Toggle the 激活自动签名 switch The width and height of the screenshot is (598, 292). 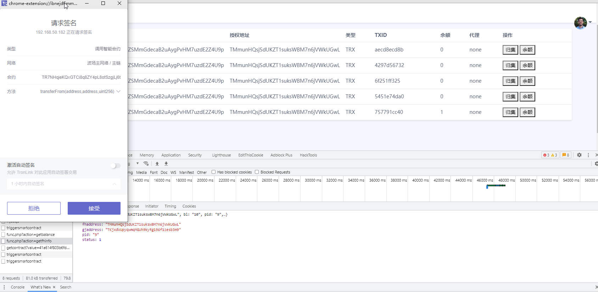(x=115, y=166)
